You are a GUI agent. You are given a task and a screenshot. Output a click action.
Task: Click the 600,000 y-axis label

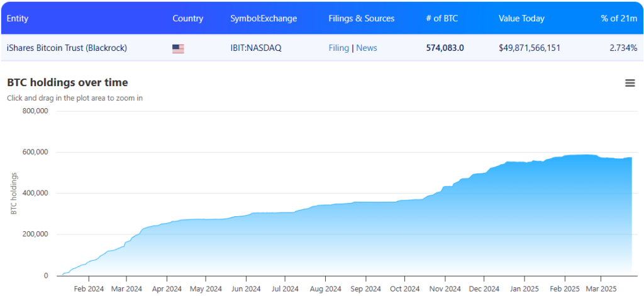tap(35, 152)
